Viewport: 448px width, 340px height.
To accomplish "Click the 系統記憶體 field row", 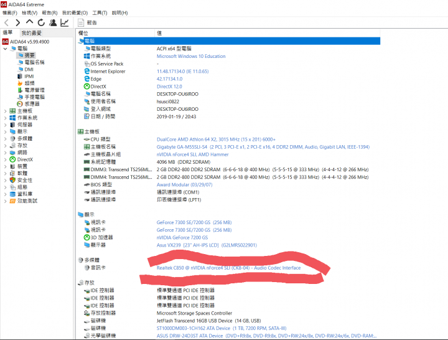I will (x=147, y=162).
